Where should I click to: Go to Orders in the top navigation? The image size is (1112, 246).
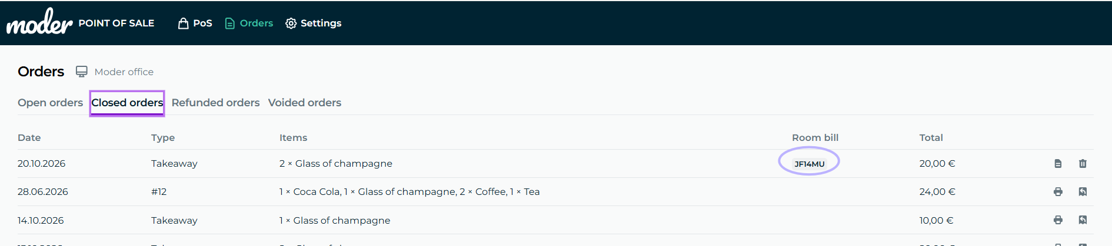pos(249,23)
